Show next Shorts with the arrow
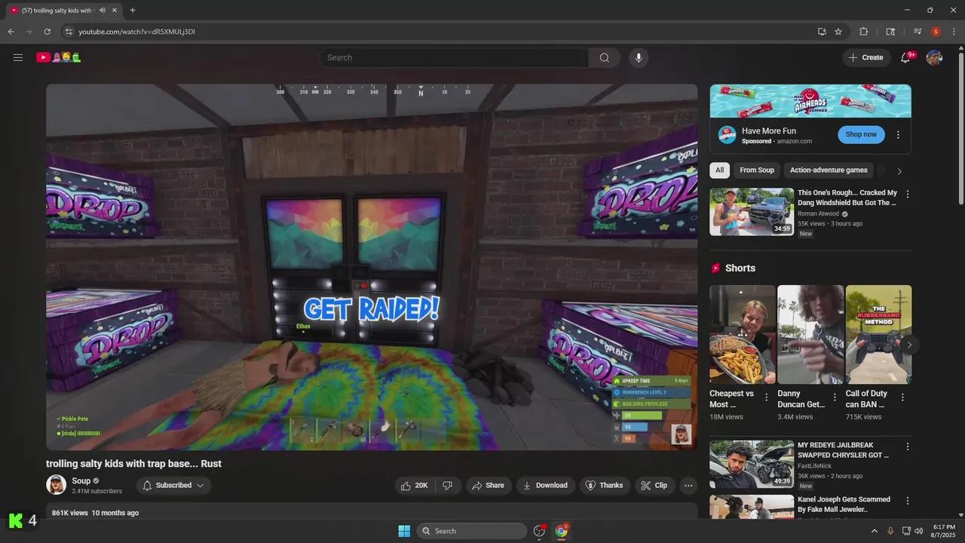This screenshot has height=543, width=965. coord(909,345)
